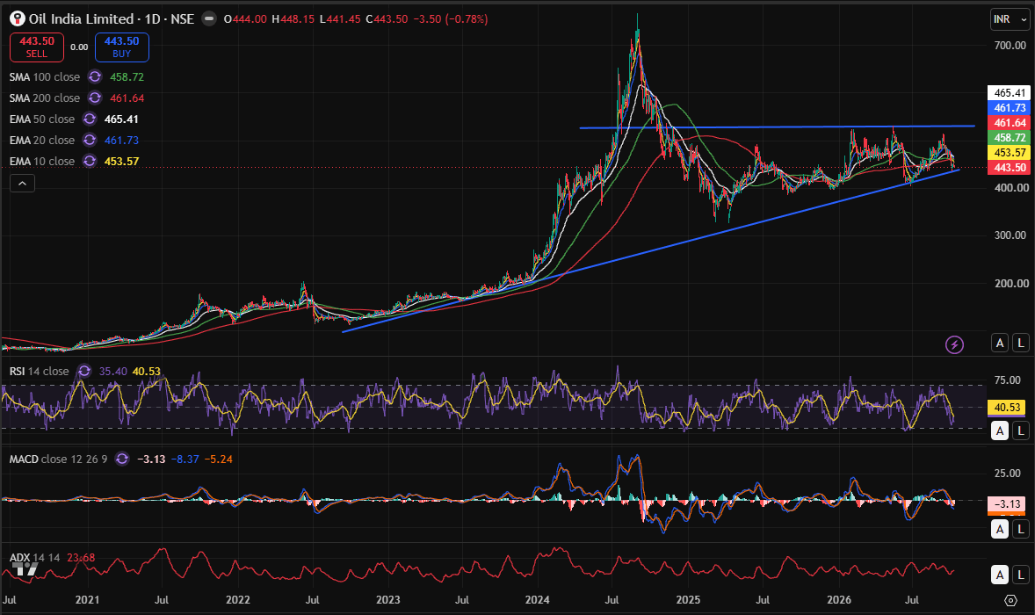1035x615 pixels.
Task: Toggle auto scale A on main price pane
Action: pos(1000,344)
